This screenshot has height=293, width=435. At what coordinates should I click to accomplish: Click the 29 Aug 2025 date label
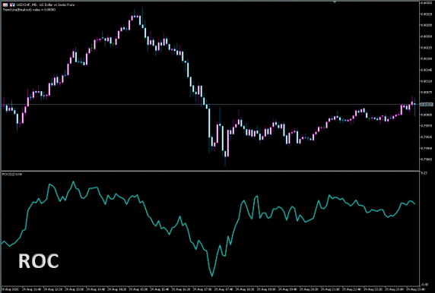pyautogui.click(x=9, y=289)
